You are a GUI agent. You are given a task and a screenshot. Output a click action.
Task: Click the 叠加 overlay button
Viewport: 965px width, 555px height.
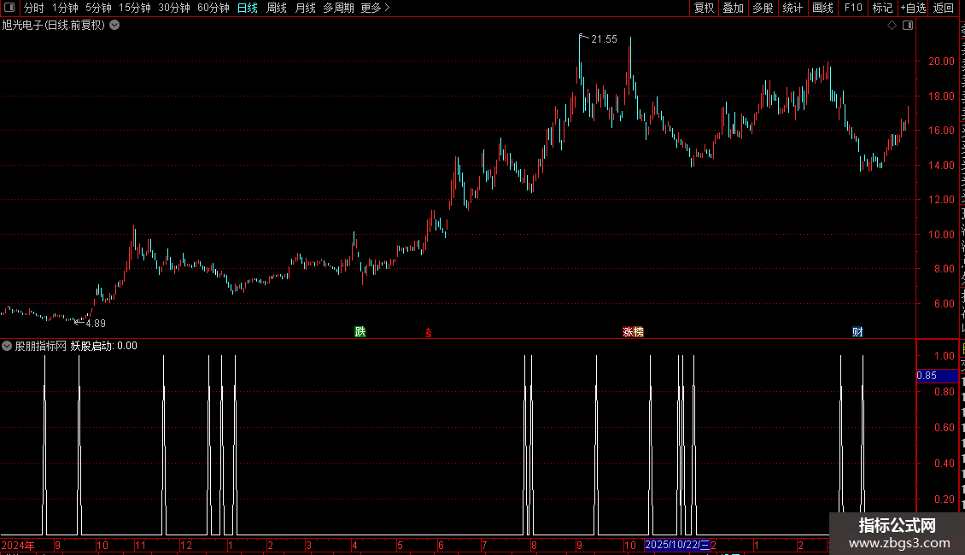point(734,8)
